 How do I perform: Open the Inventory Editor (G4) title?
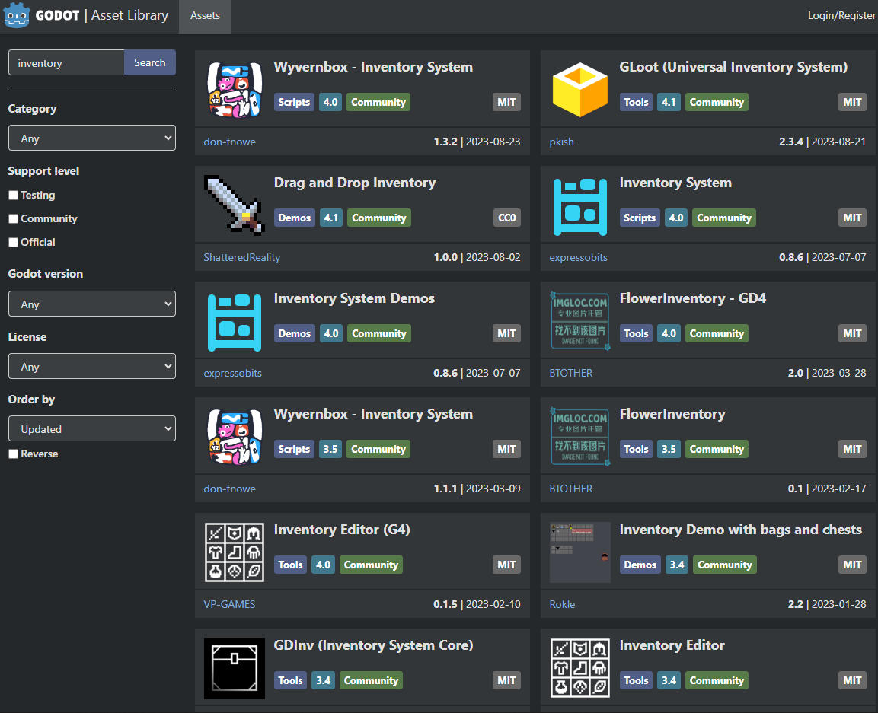point(342,530)
